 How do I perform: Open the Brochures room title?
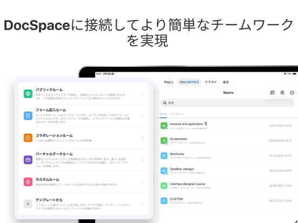(x=177, y=154)
